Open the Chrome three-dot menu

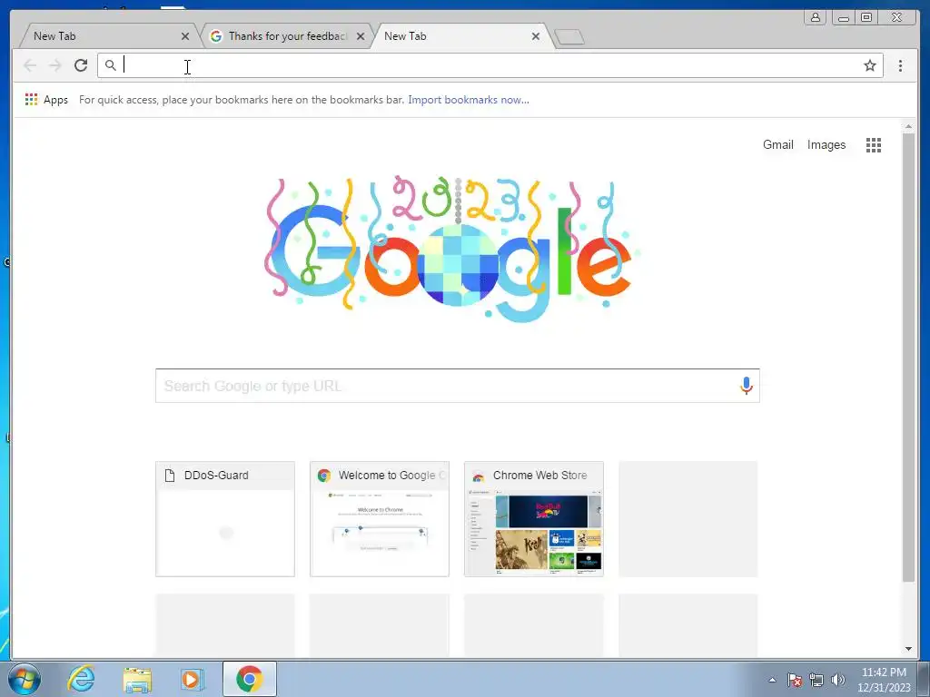pos(900,65)
